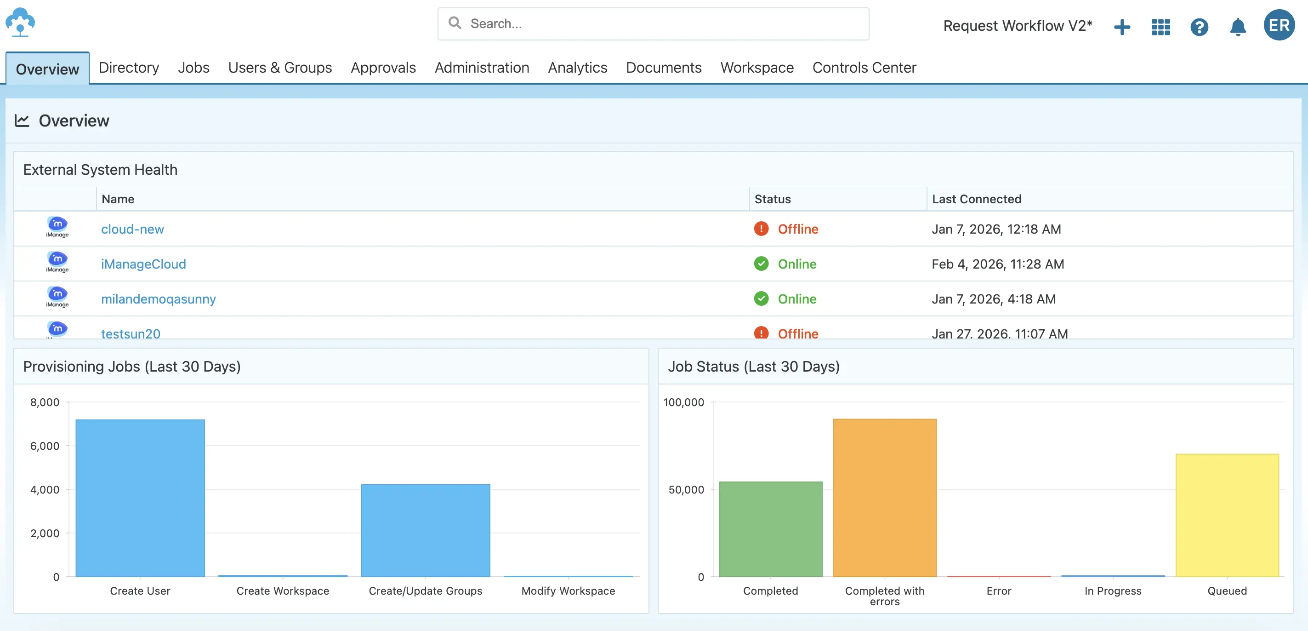Click the red Offline status icon for cloud-new
Image resolution: width=1308 pixels, height=631 pixels.
coord(762,229)
